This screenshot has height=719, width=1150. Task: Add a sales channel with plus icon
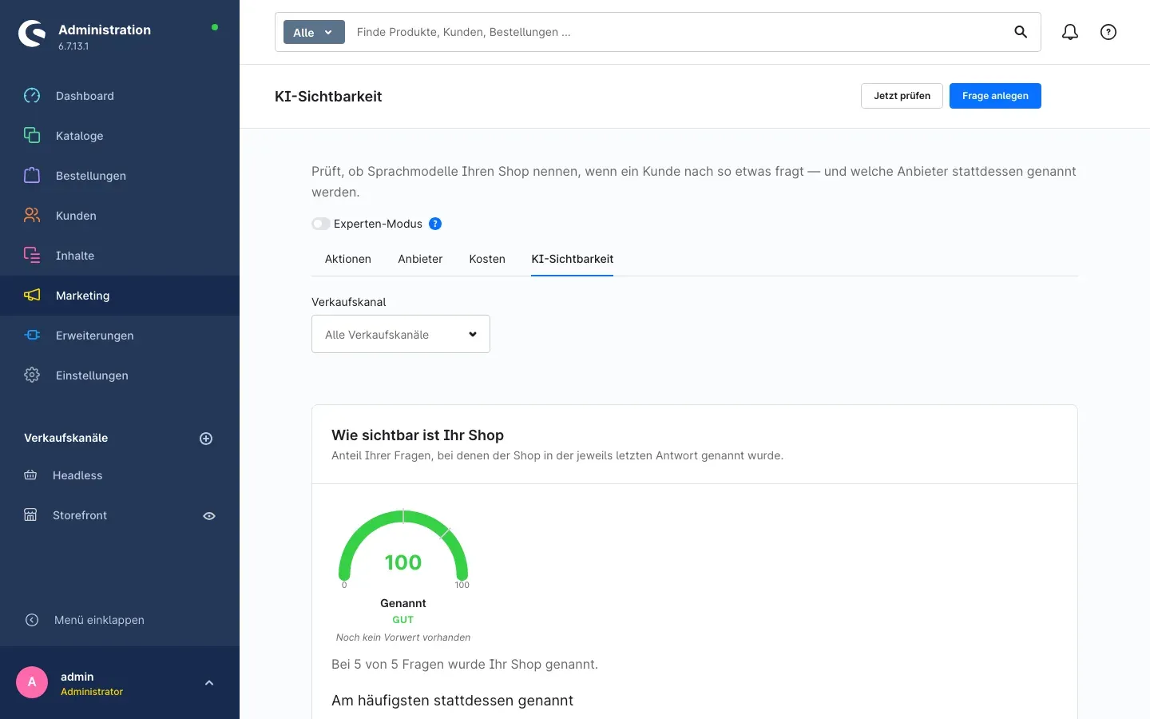[x=206, y=439]
